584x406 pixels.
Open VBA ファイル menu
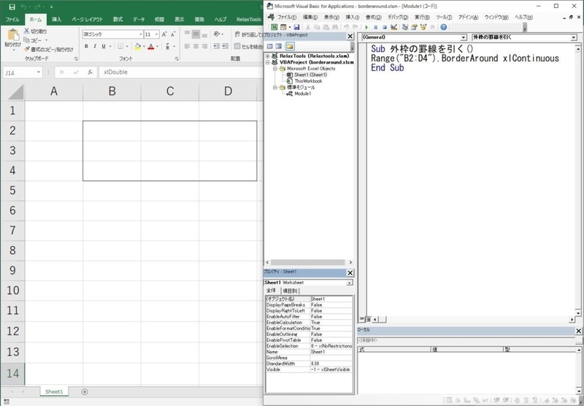pos(287,17)
